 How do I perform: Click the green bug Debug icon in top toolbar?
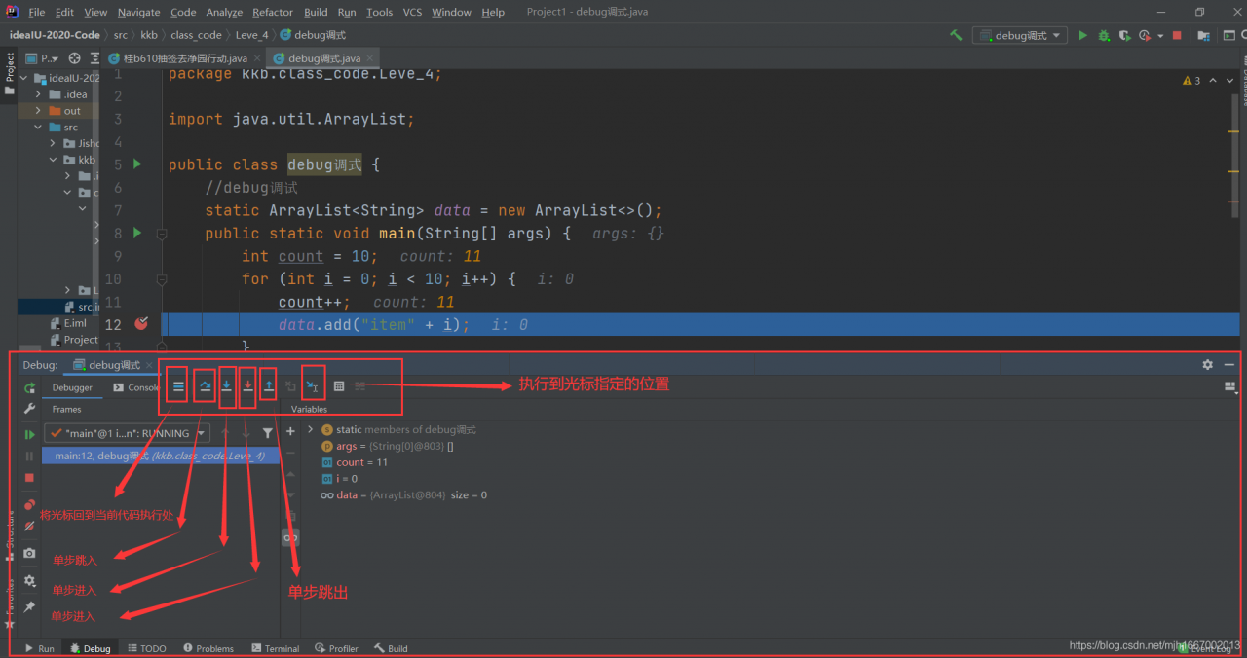pos(1104,35)
